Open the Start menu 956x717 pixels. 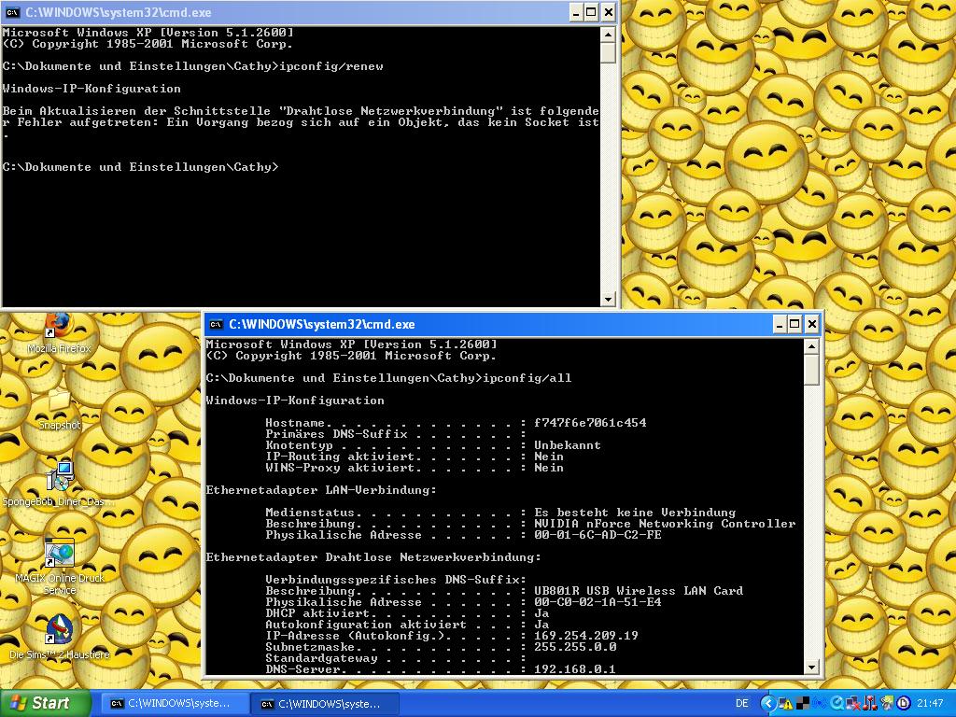point(45,703)
